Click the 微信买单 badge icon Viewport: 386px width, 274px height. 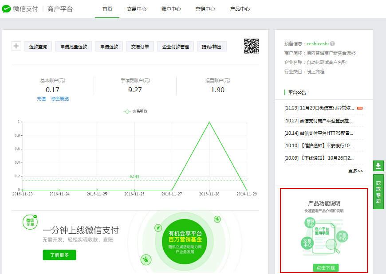30,222
